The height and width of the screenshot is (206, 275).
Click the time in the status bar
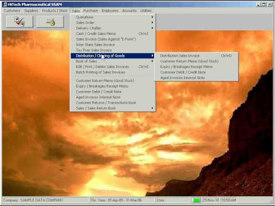pos(229,200)
